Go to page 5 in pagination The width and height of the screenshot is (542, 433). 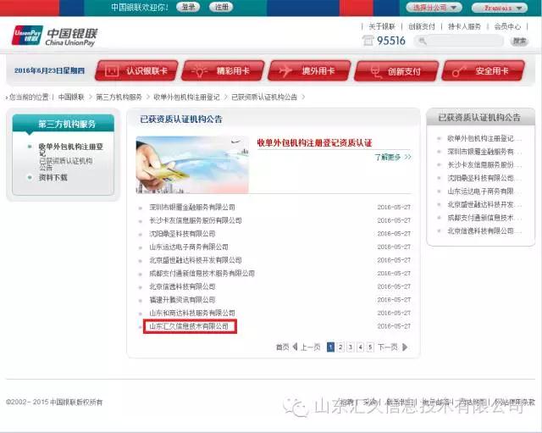point(370,347)
